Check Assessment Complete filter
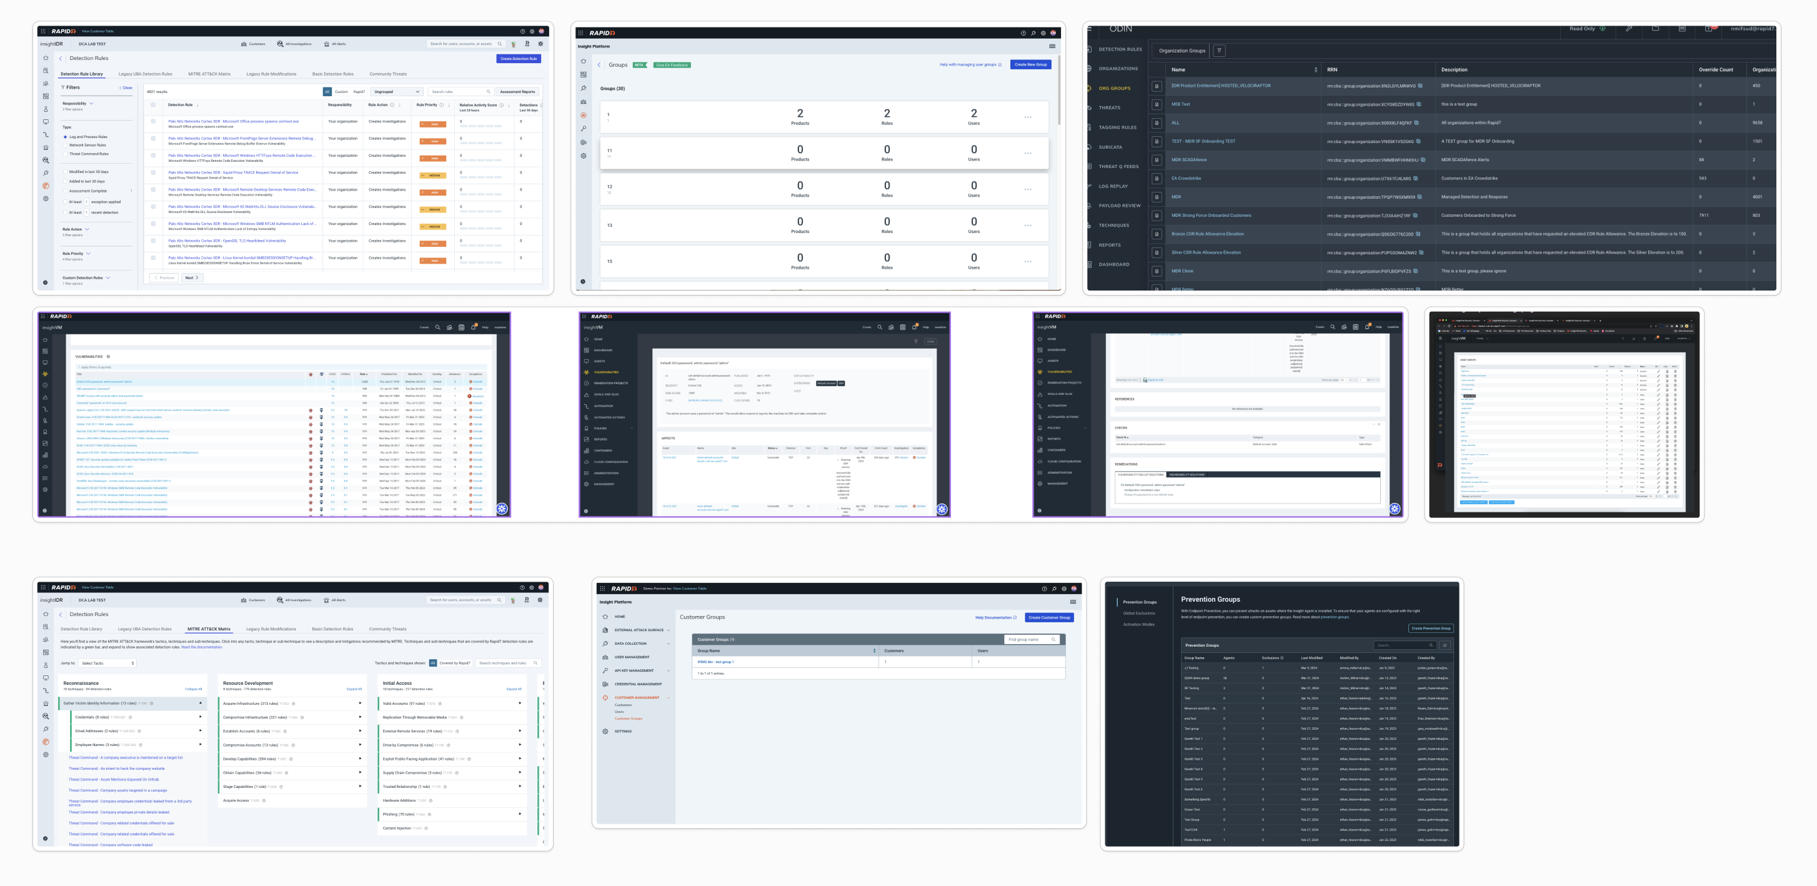Viewport: 1817px width, 886px height. click(66, 191)
